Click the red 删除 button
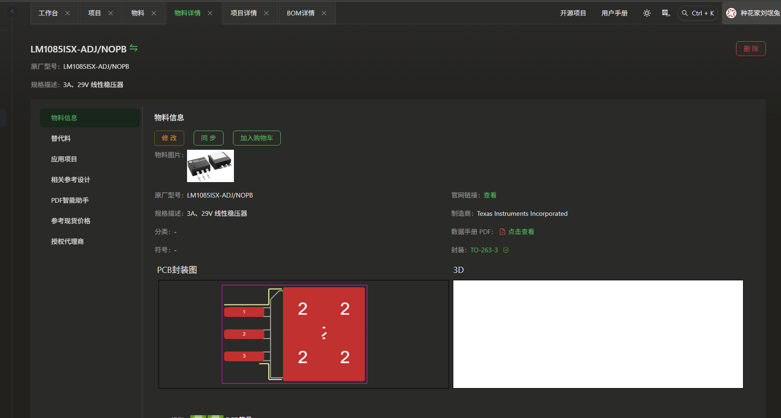The image size is (781, 418). (x=751, y=49)
